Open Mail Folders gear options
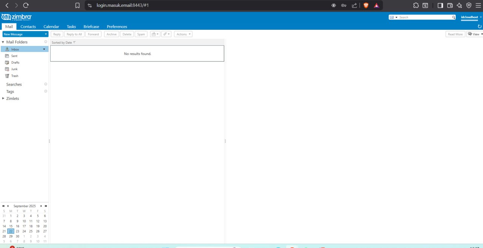The image size is (483, 248). (x=46, y=42)
